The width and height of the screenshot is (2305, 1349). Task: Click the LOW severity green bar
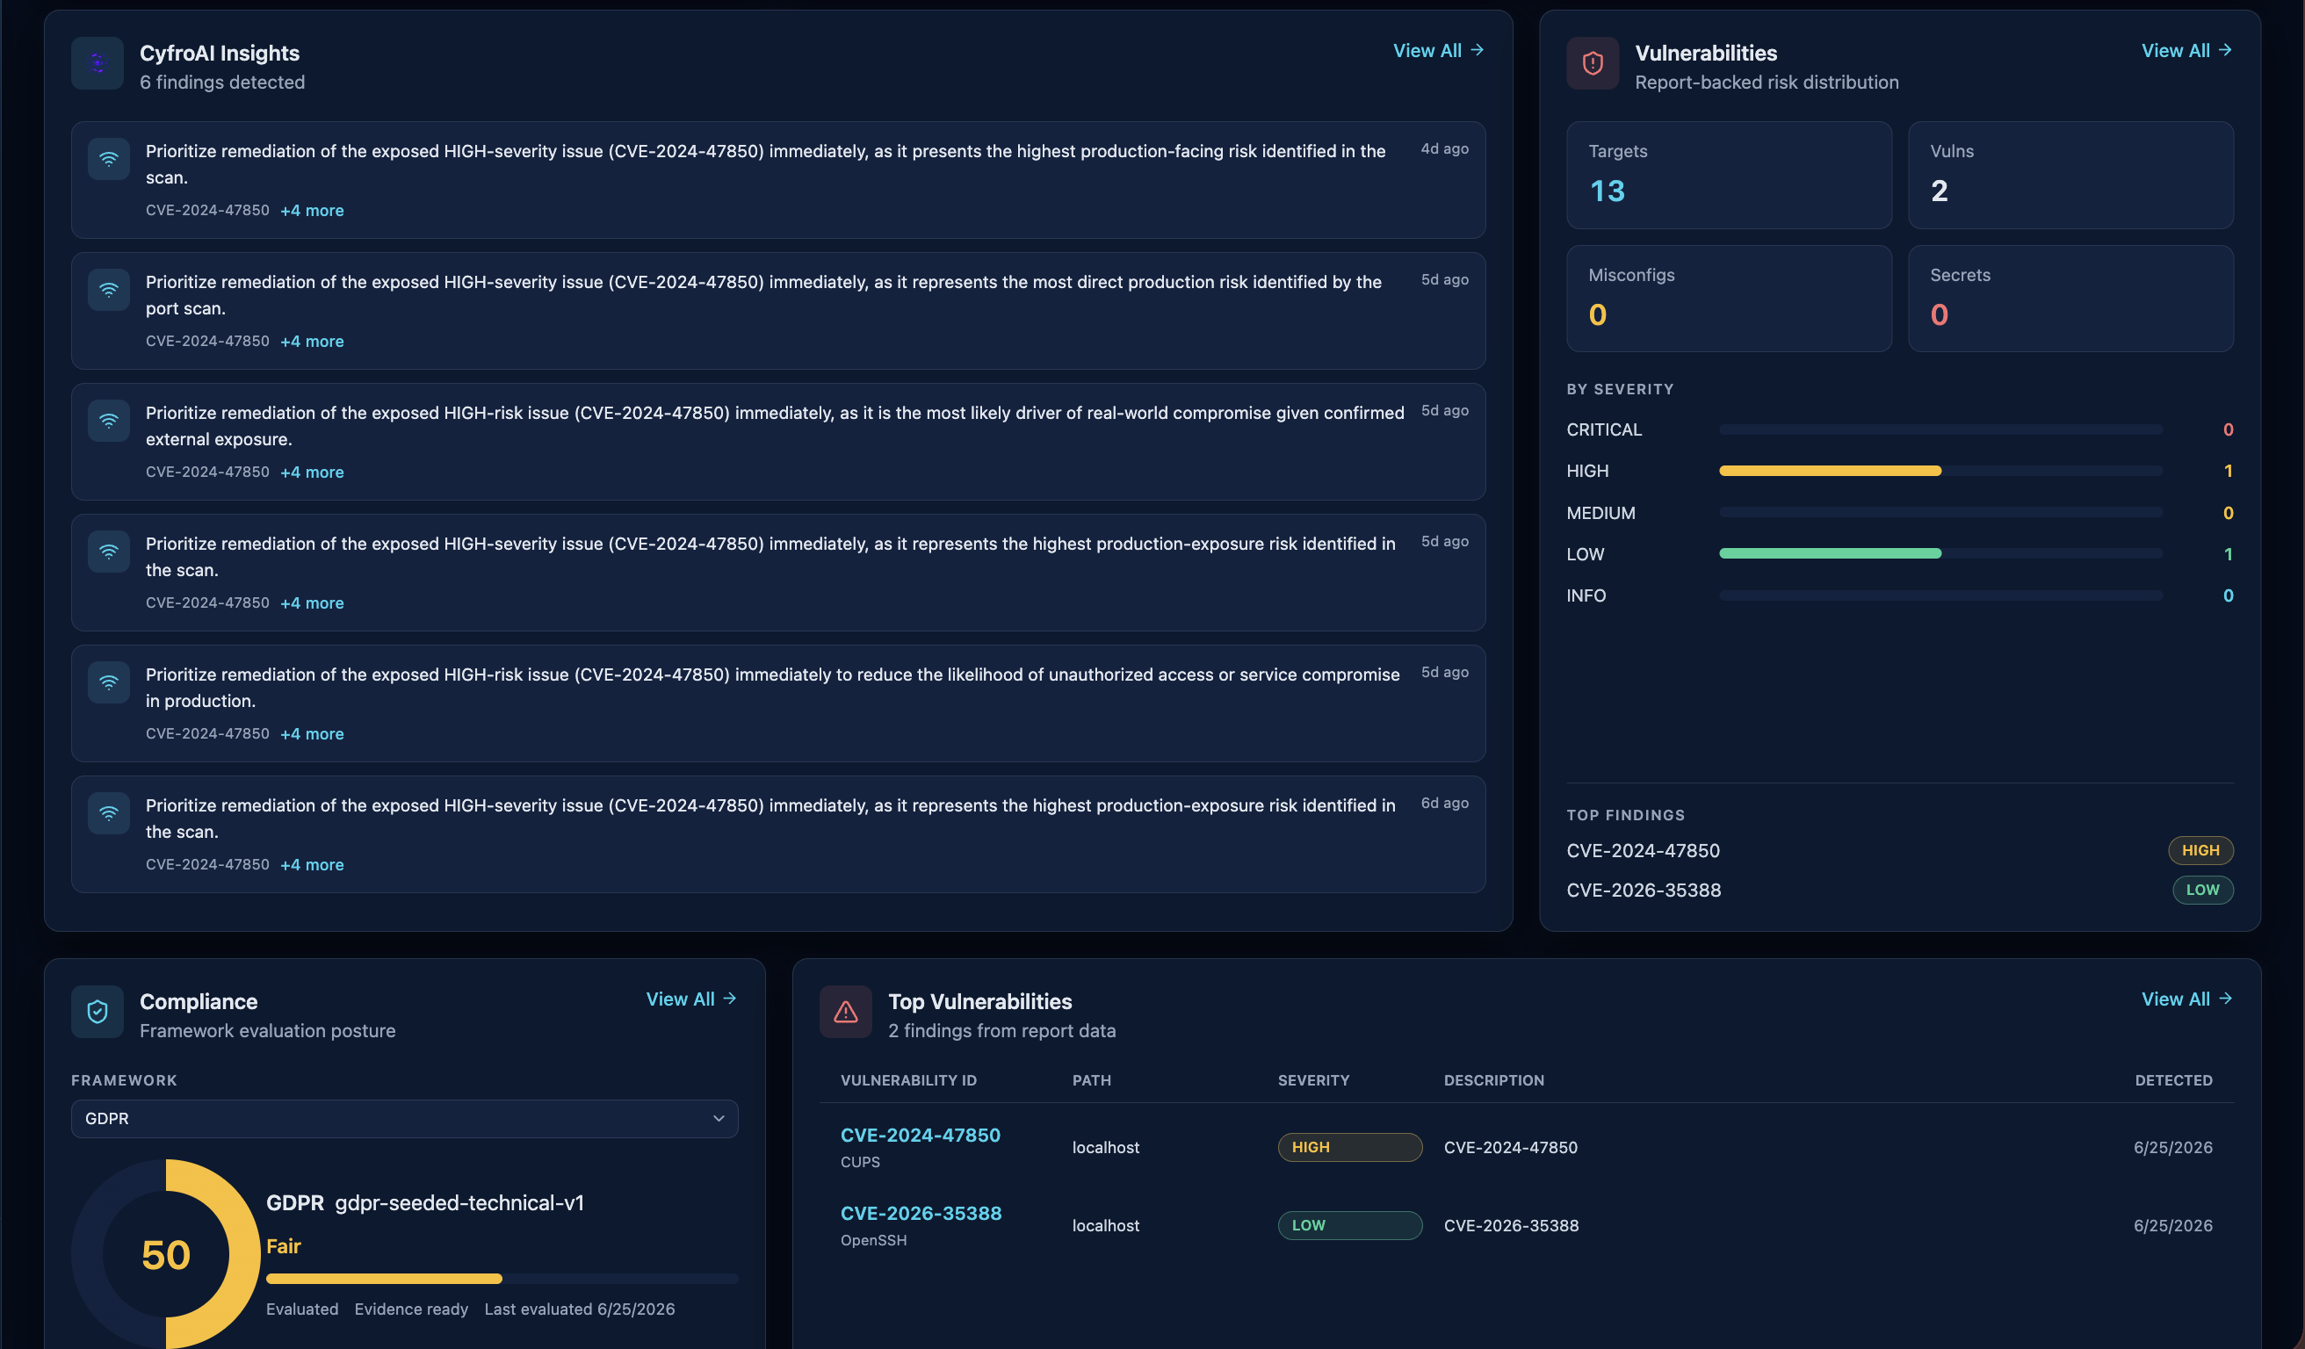click(1831, 553)
